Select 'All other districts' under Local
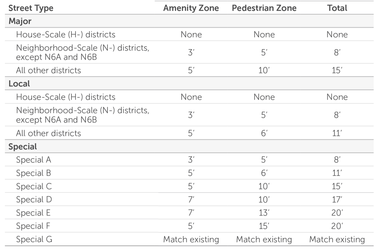This screenshot has width=378, height=249. click(x=49, y=133)
